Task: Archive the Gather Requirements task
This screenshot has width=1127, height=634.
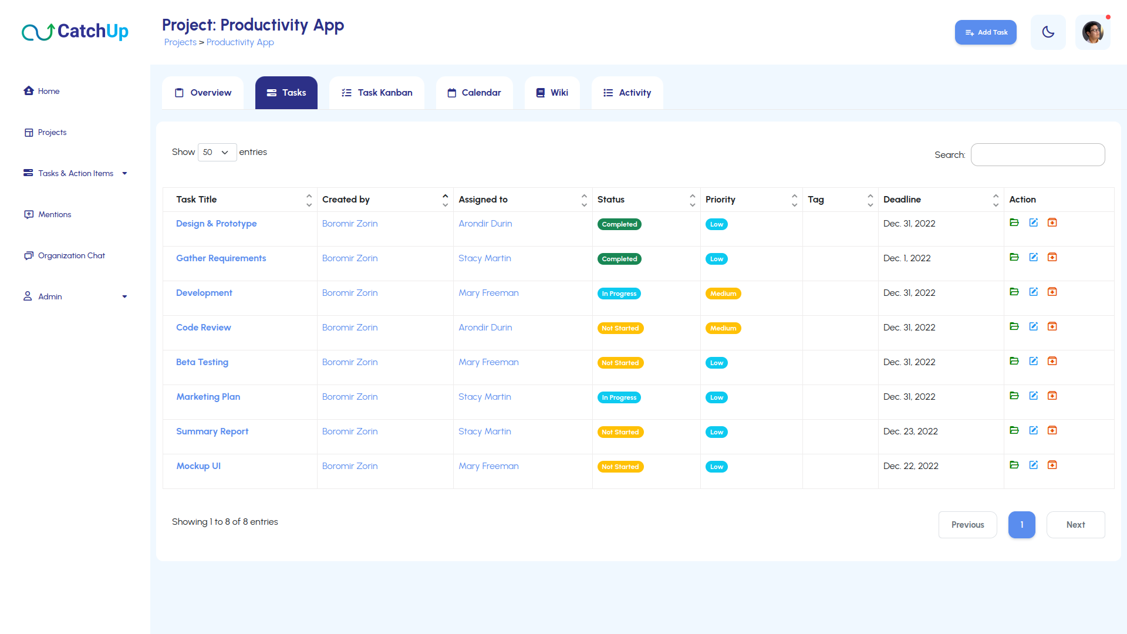Action: click(x=1052, y=257)
